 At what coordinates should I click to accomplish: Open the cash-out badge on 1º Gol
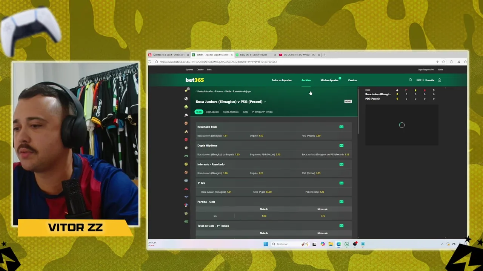[x=341, y=183]
